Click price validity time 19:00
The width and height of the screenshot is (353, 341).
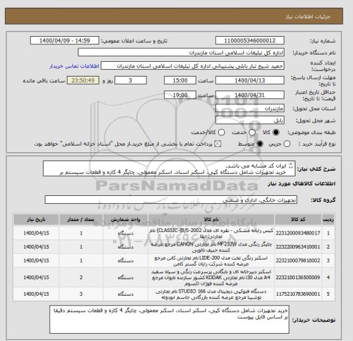coord(180,95)
